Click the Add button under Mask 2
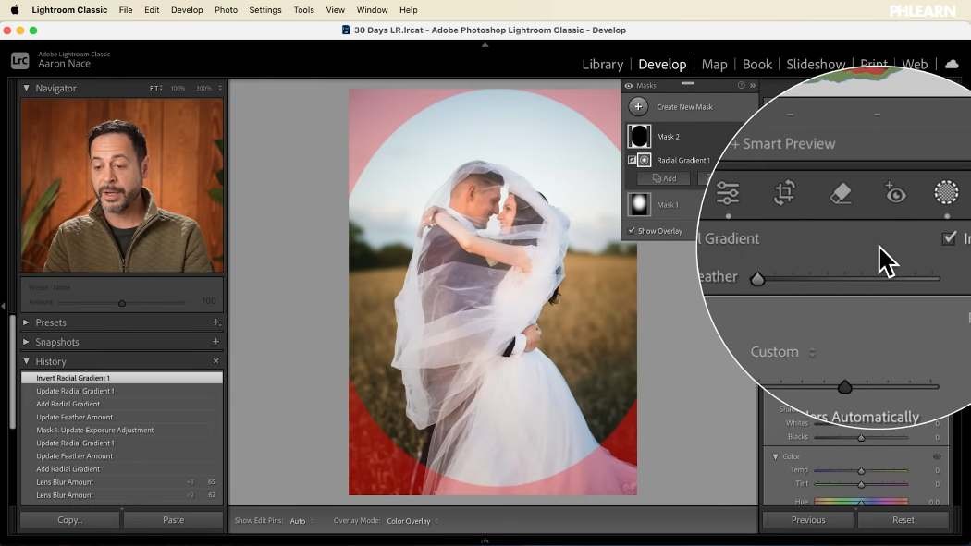 pyautogui.click(x=664, y=178)
